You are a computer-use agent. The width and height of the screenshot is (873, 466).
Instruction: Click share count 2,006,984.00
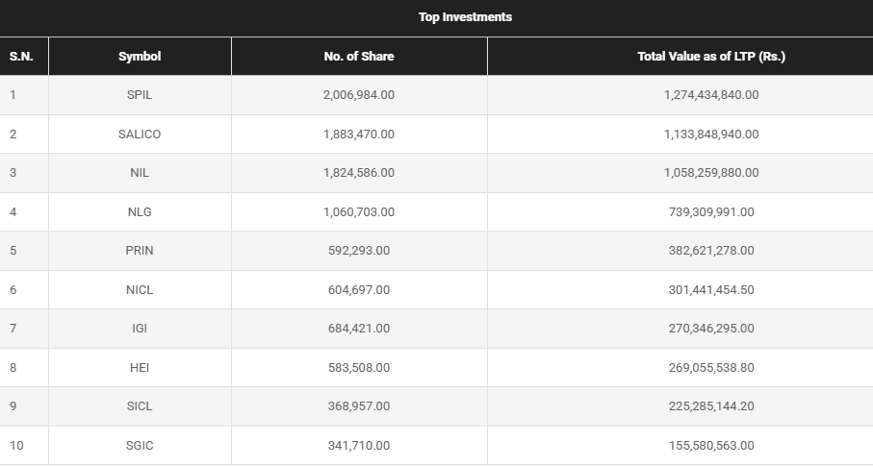[x=359, y=95]
